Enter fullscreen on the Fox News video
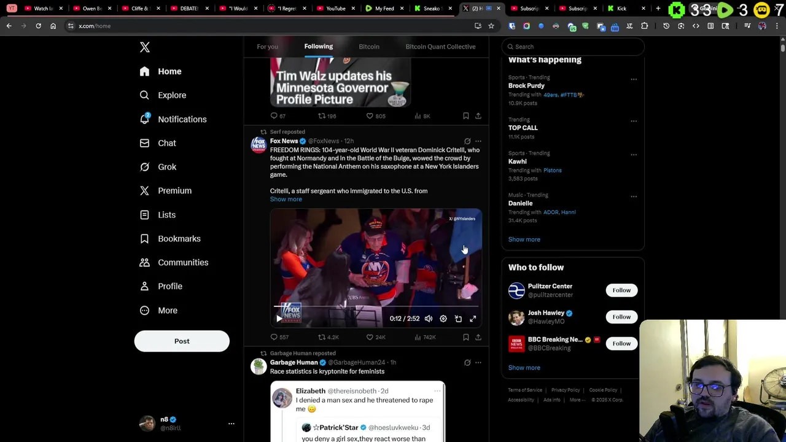 (473, 319)
